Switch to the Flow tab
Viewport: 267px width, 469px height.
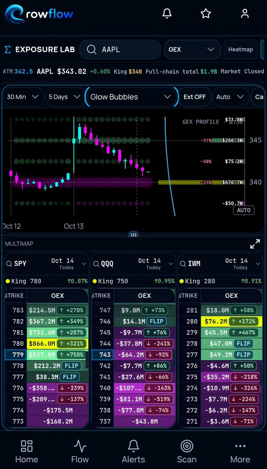coord(80,451)
